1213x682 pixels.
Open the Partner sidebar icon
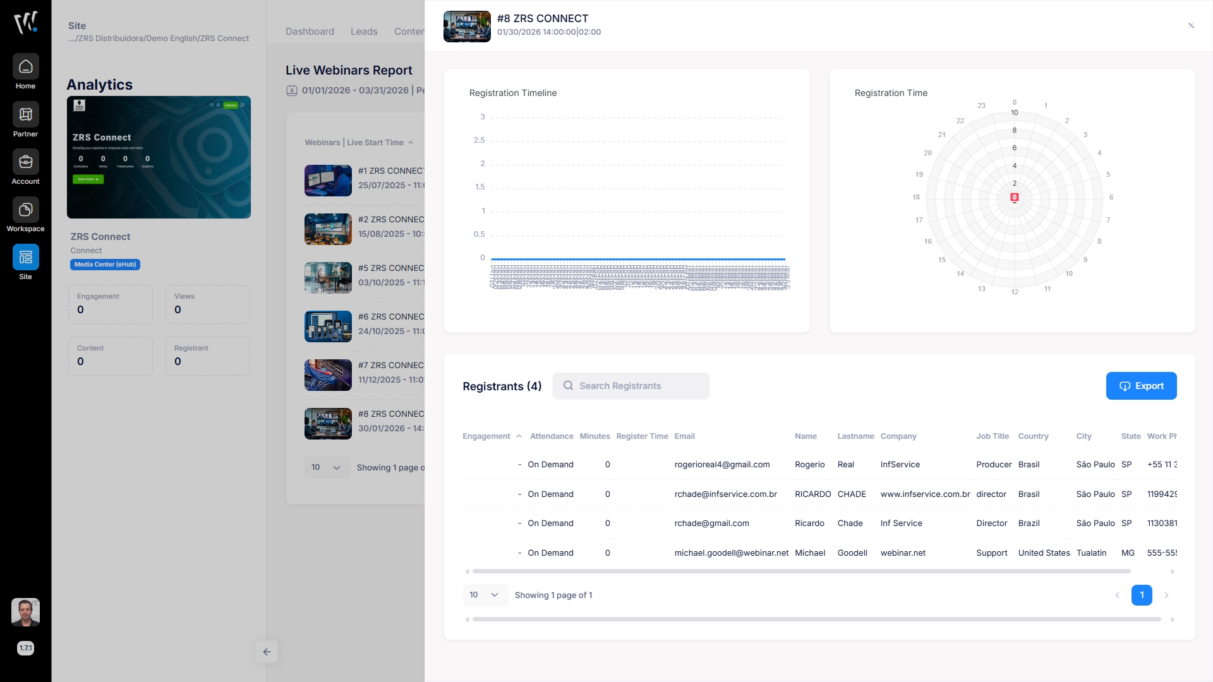(25, 114)
